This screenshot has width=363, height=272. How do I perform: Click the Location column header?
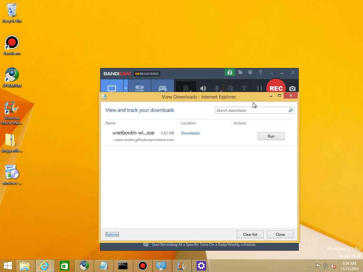[x=188, y=123]
